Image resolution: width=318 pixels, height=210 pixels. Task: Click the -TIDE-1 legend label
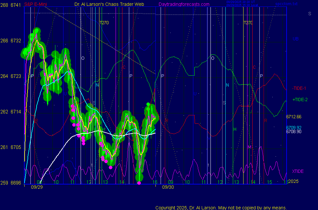(299, 88)
